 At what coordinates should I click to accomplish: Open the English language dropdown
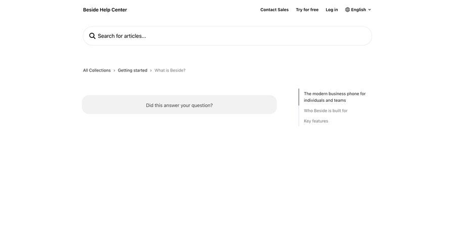click(x=358, y=10)
